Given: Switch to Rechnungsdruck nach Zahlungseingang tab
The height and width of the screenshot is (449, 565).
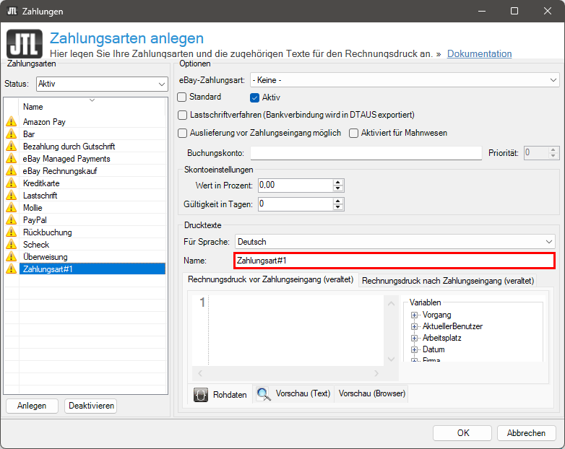Looking at the screenshot, I should 447,281.
